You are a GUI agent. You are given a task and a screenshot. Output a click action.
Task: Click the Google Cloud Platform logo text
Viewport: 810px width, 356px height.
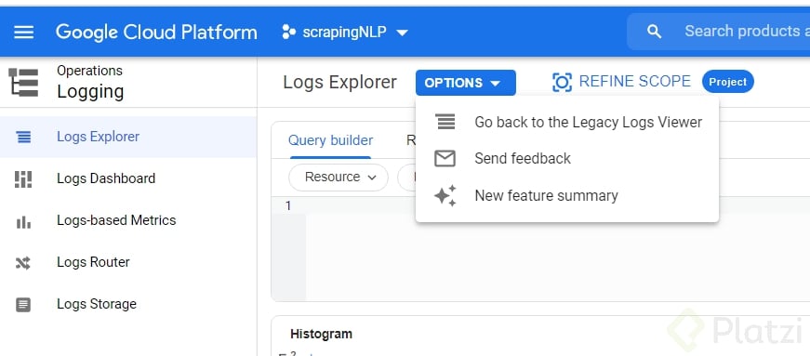pos(156,32)
